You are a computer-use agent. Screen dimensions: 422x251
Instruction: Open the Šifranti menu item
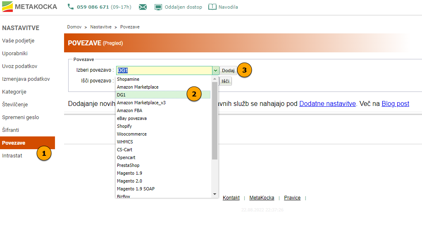tap(10, 130)
